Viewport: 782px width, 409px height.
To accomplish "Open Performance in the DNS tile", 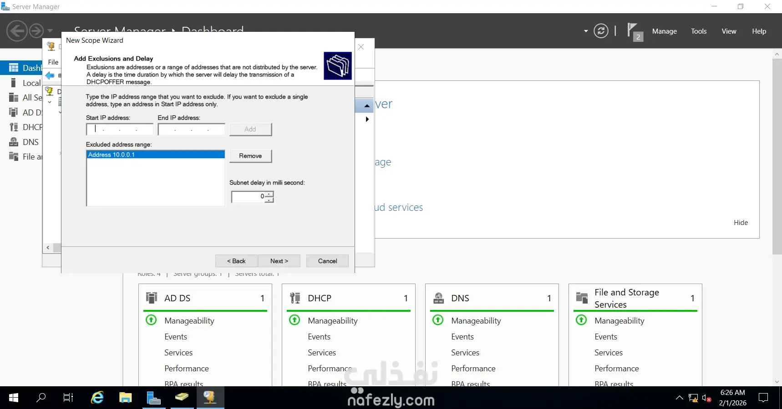I will tap(473, 369).
